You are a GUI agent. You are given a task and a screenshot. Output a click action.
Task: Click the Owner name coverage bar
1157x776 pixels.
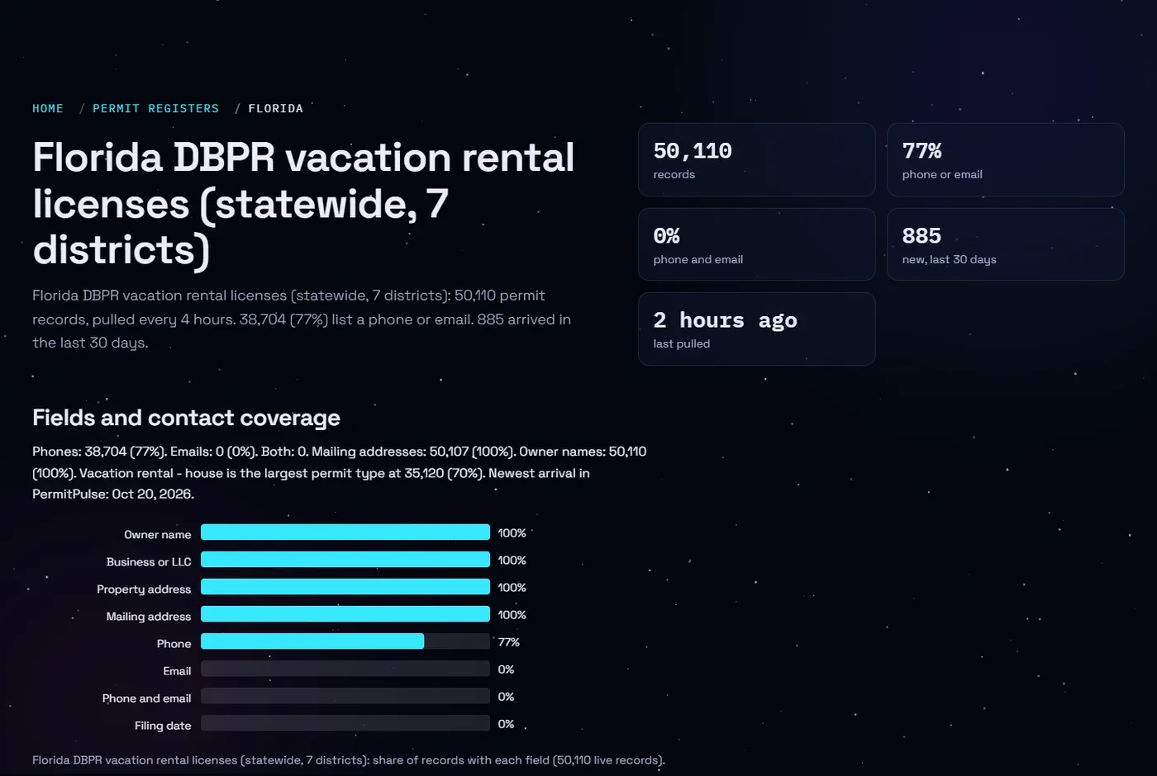click(345, 532)
